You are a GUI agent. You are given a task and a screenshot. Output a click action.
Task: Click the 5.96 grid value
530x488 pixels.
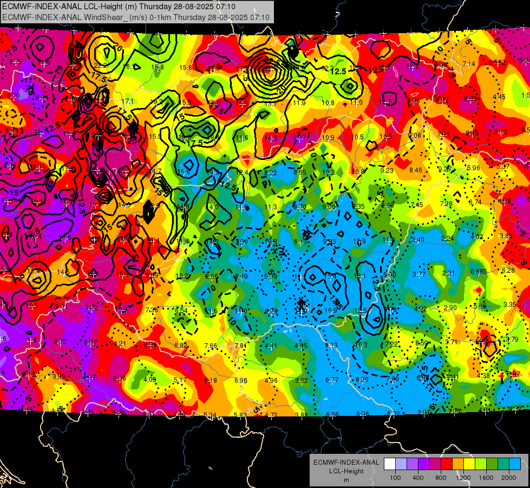pyautogui.click(x=473, y=168)
